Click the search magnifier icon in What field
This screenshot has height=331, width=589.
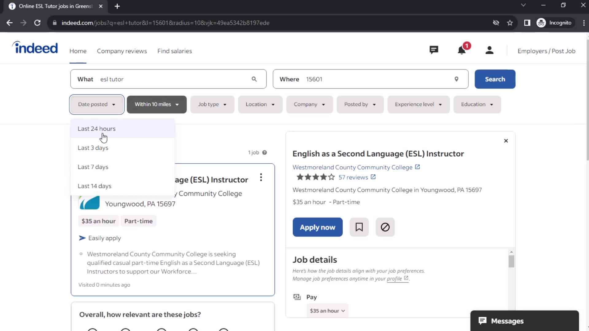click(x=254, y=79)
